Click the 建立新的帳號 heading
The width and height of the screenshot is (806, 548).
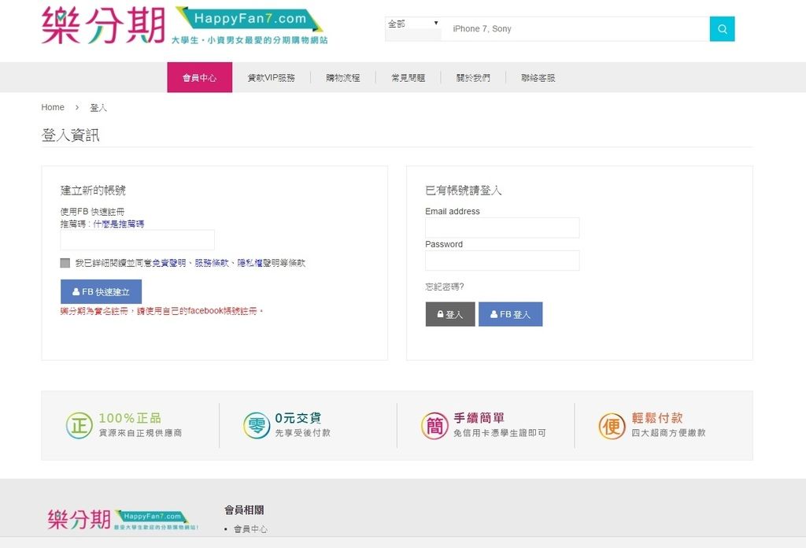click(93, 191)
